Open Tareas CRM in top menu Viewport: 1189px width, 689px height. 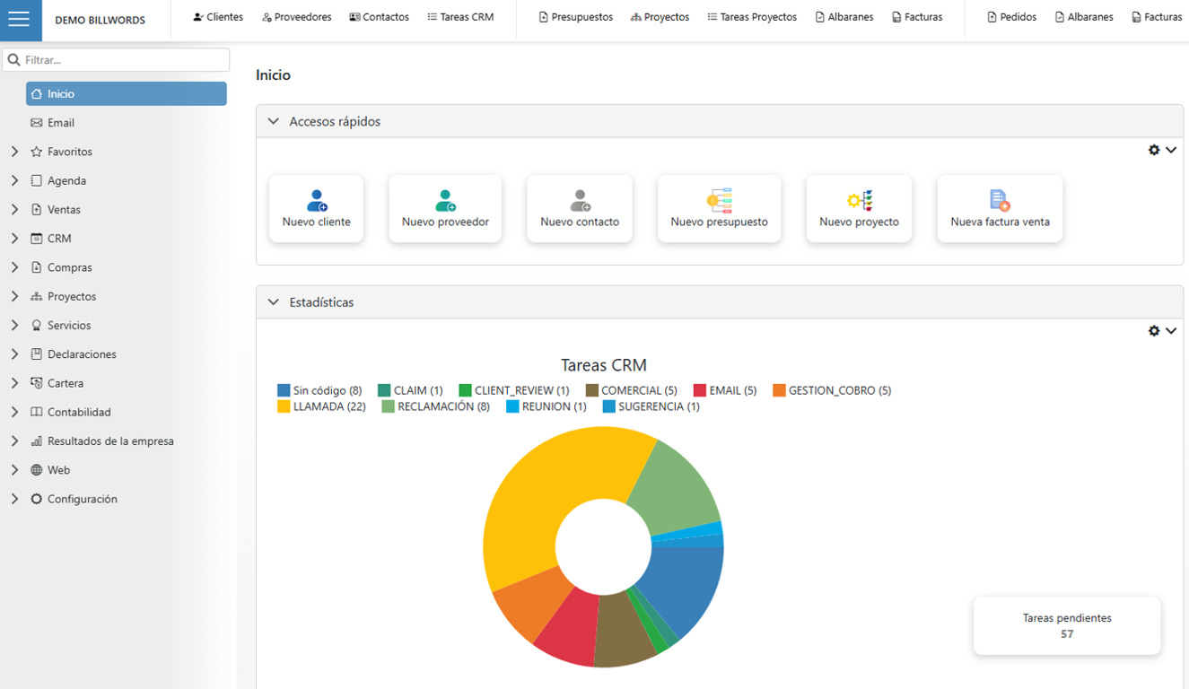pyautogui.click(x=460, y=17)
